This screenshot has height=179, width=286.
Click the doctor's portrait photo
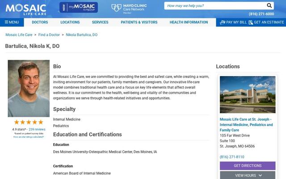pos(29,89)
